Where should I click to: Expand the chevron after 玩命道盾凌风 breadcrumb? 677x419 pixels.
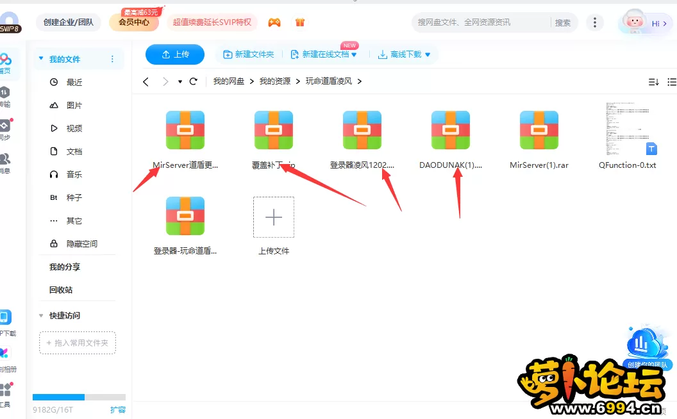(x=359, y=81)
